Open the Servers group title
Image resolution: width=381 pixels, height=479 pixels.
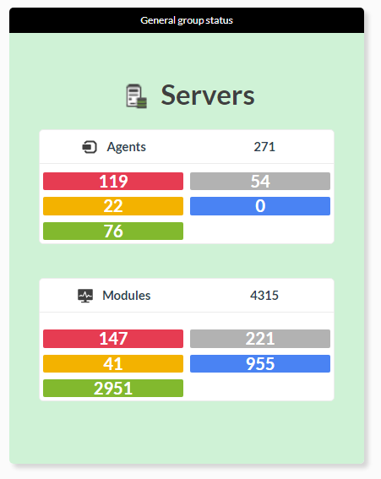[208, 95]
